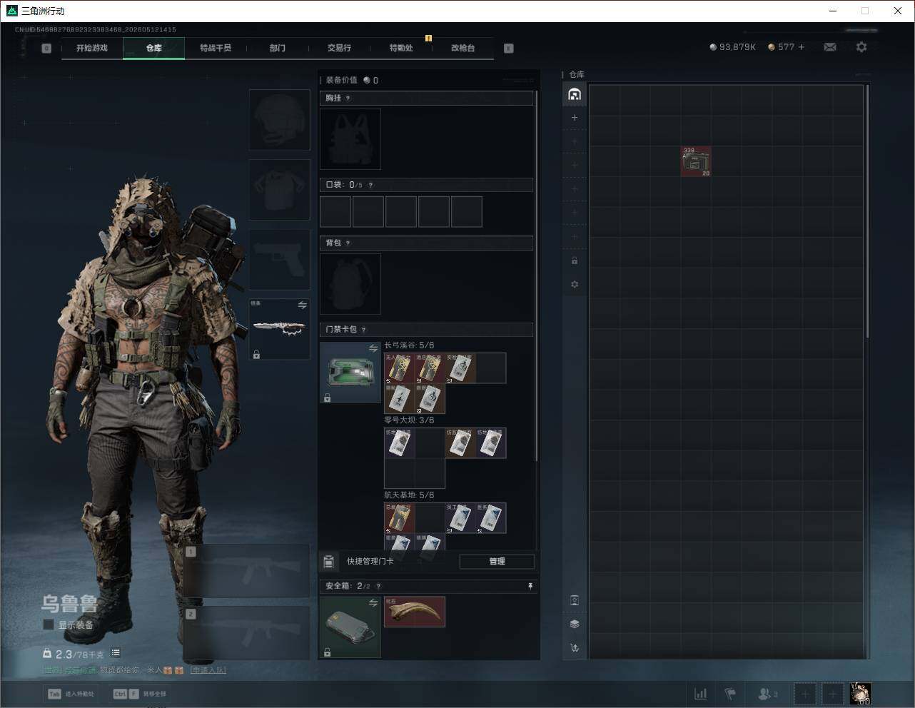The width and height of the screenshot is (915, 708).
Task: Open the settings gear in top bar
Action: click(861, 47)
